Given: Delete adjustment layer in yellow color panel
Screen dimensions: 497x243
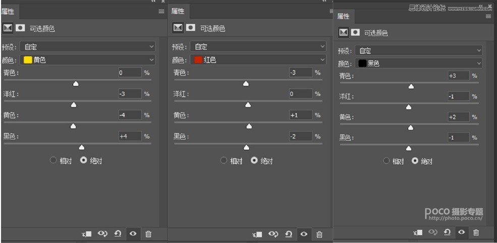Looking at the screenshot, I should (148, 234).
